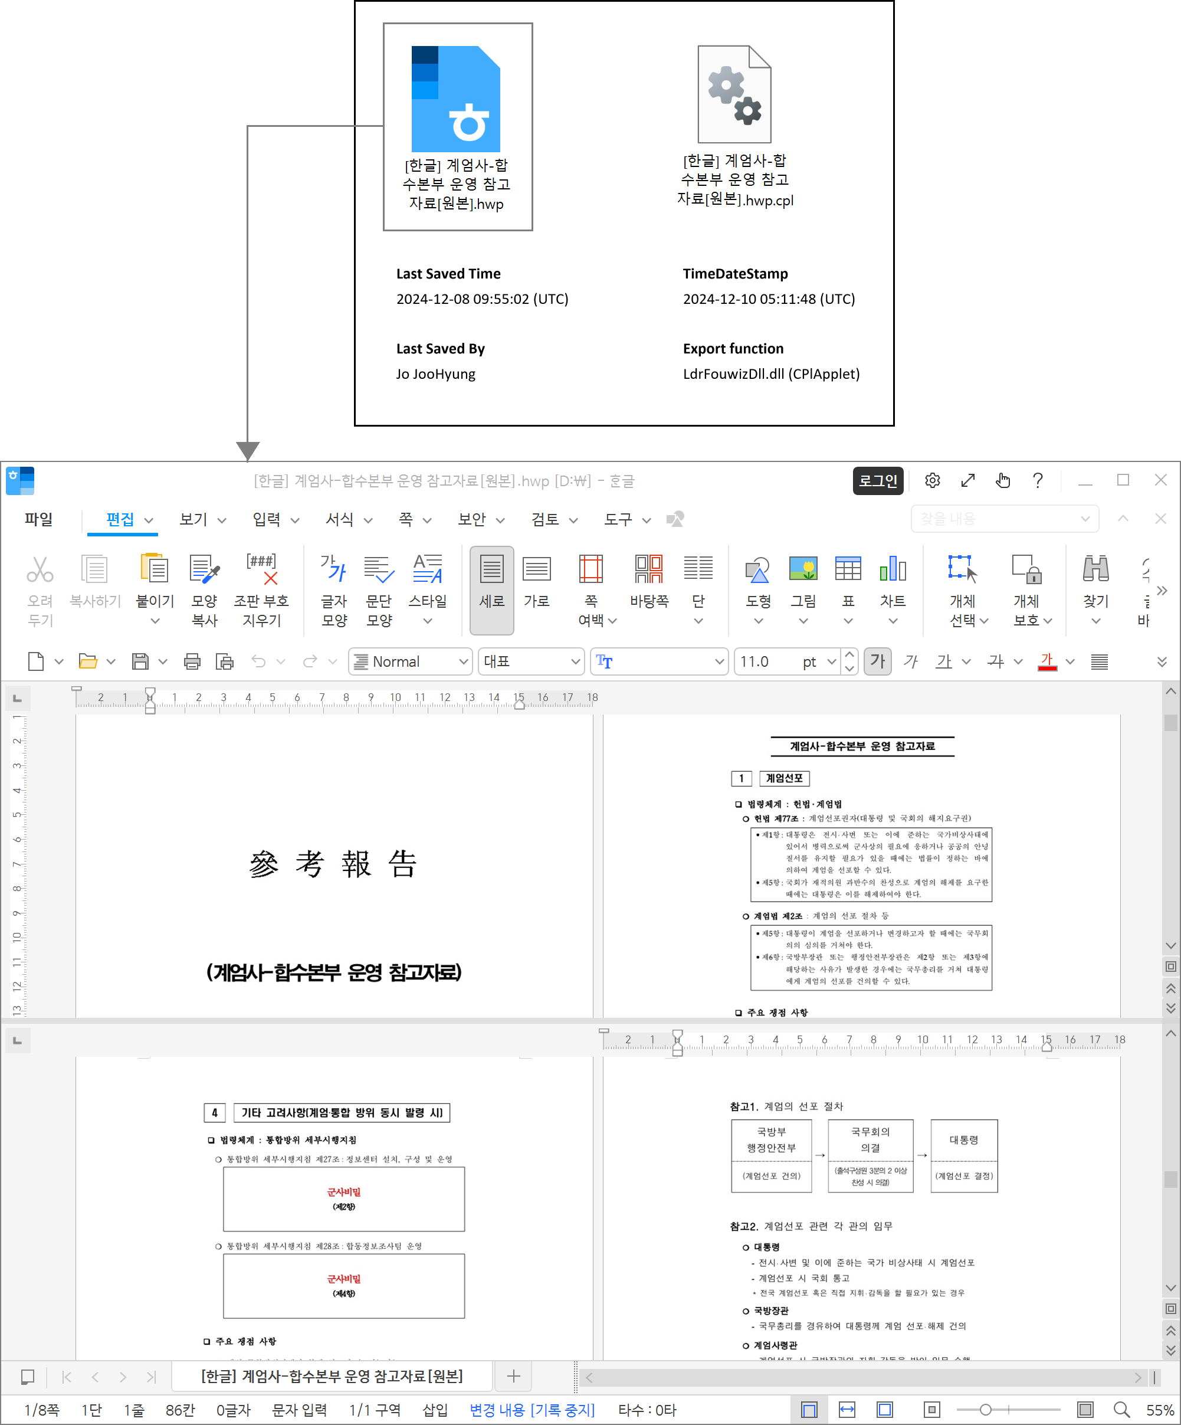Open the Security (보안) menu
The image size is (1181, 1425).
point(472,519)
